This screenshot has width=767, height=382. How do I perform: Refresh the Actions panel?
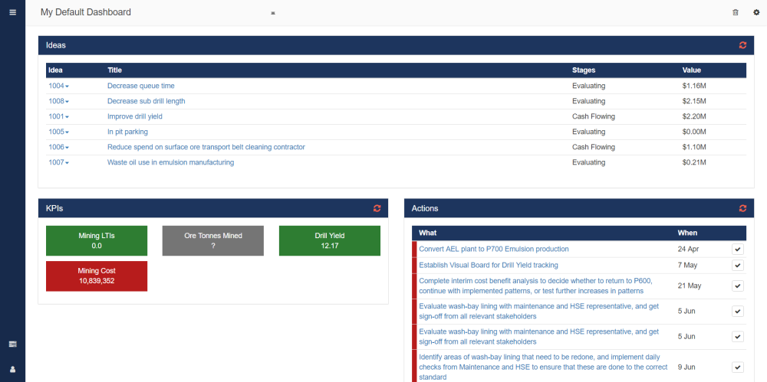tap(742, 208)
